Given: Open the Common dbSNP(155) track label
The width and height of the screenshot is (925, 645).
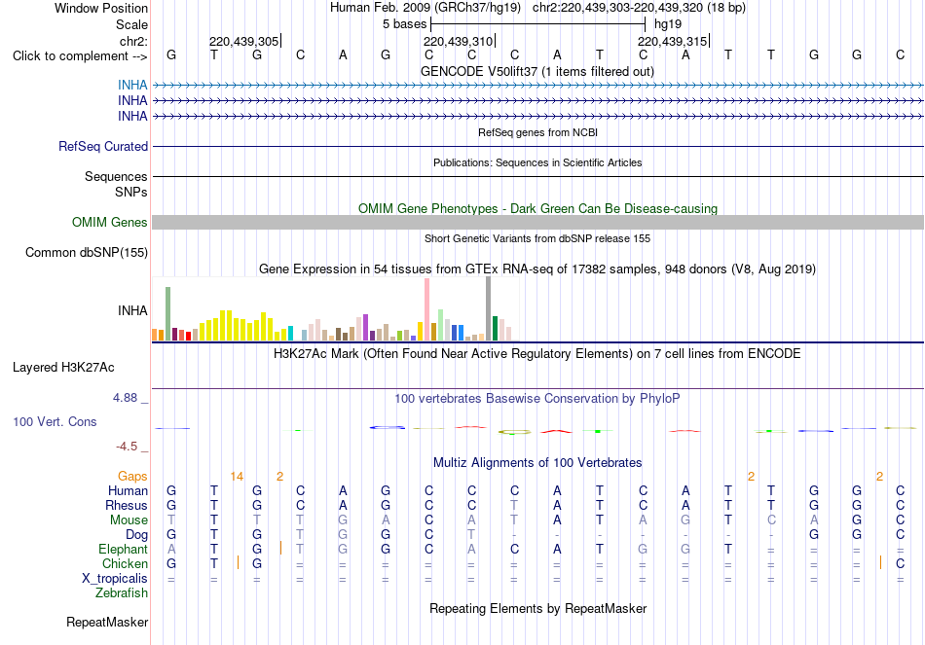Looking at the screenshot, I should click(x=87, y=252).
